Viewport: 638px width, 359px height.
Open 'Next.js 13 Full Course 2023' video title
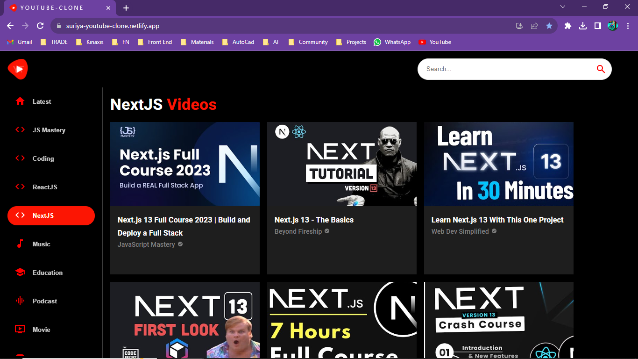point(184,226)
